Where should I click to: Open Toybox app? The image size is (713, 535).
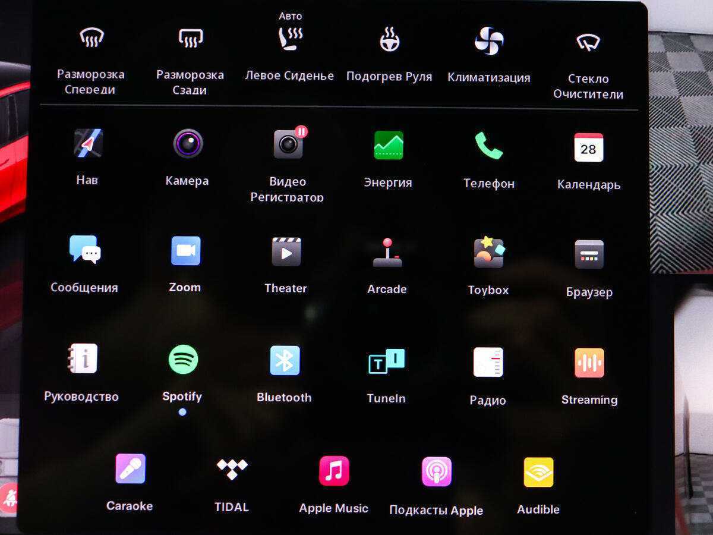click(488, 253)
